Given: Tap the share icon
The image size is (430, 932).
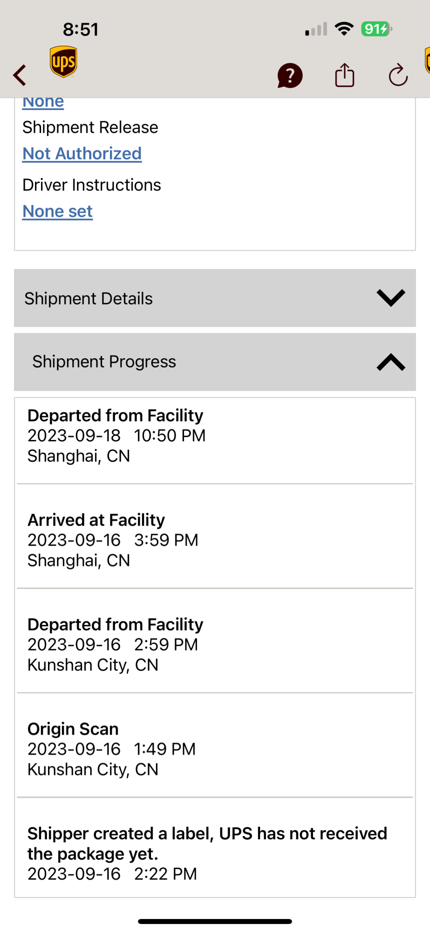Looking at the screenshot, I should (x=344, y=75).
